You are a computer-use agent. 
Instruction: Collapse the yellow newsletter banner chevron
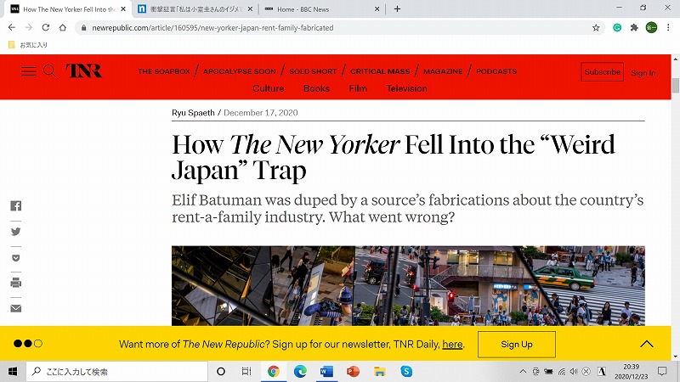(x=647, y=344)
